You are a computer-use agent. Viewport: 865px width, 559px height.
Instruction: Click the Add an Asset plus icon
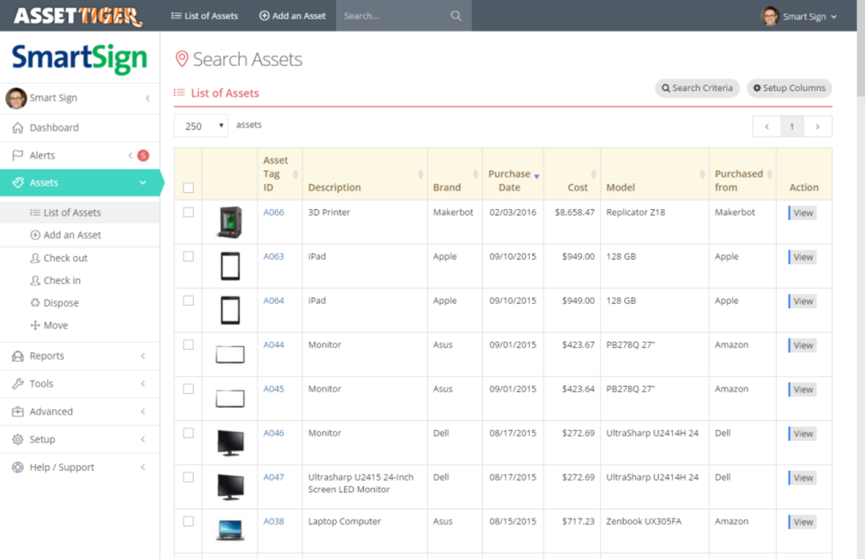tap(264, 15)
